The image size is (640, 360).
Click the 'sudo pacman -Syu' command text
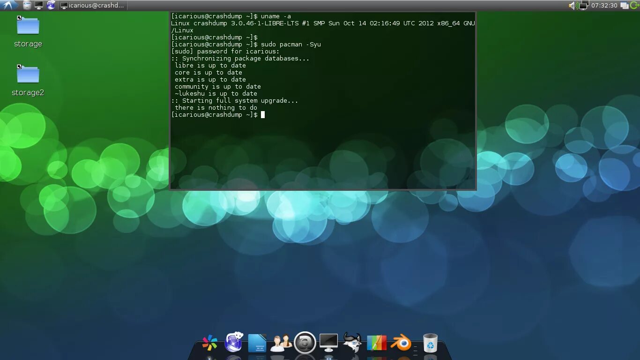tap(291, 44)
